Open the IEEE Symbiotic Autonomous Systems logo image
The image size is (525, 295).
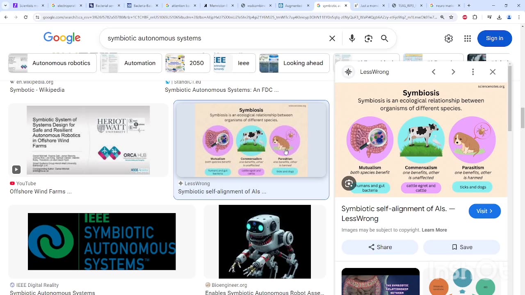(102, 241)
